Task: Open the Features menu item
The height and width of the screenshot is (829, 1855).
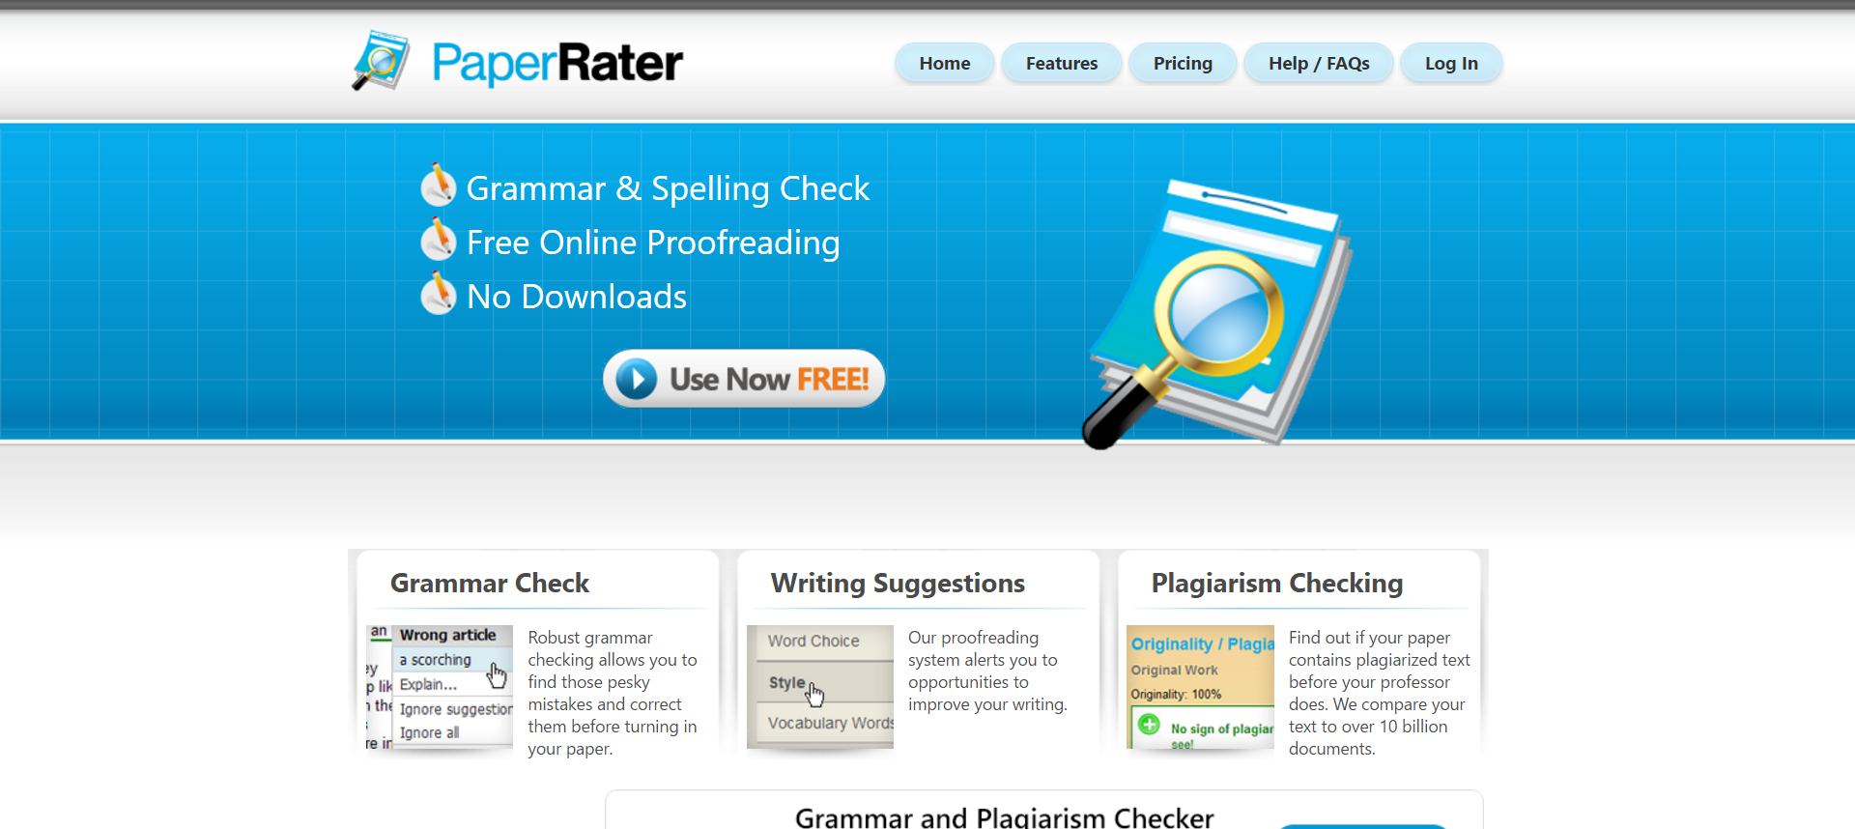Action: coord(1062,64)
